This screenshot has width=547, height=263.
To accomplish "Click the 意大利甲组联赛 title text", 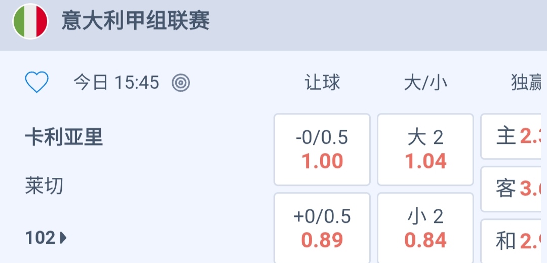I will click(x=136, y=22).
